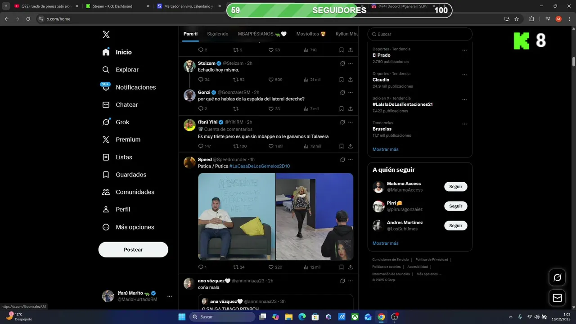576x324 pixels.
Task: Open Más opciones menu
Action: 128,227
